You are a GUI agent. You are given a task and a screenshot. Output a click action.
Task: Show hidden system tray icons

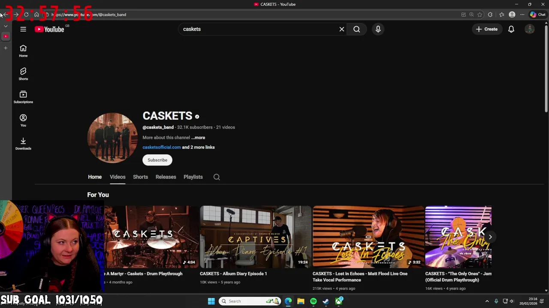point(487,301)
